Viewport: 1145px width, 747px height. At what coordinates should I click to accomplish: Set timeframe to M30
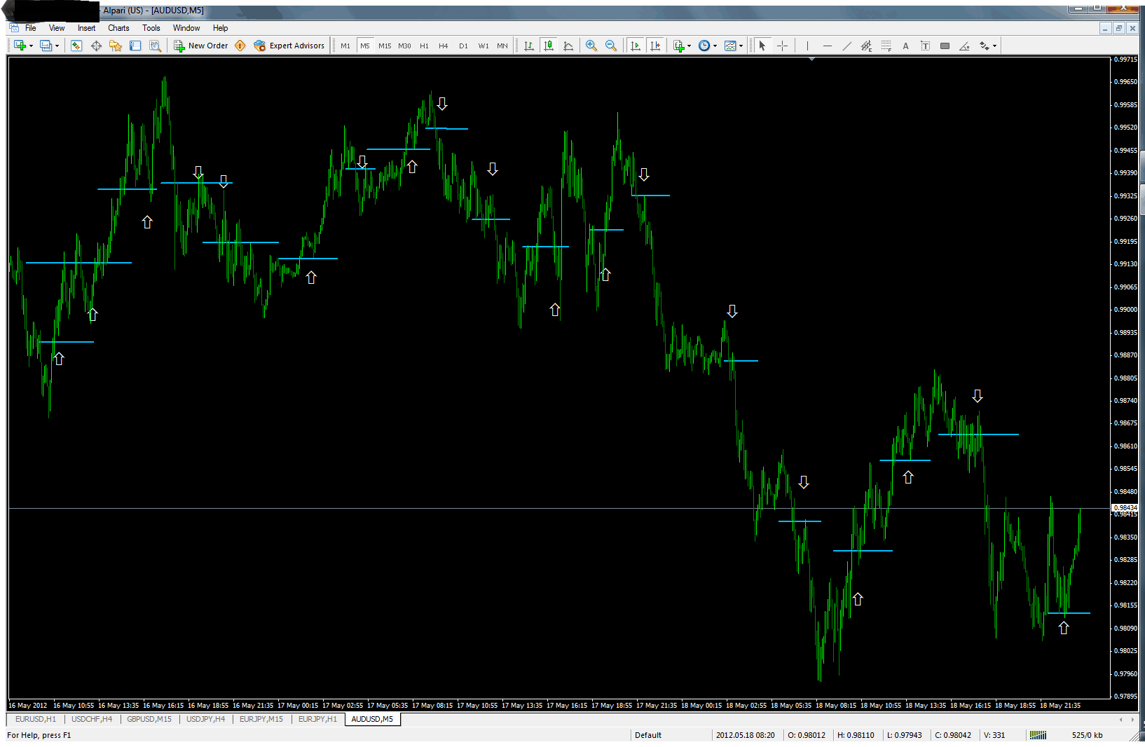(404, 46)
